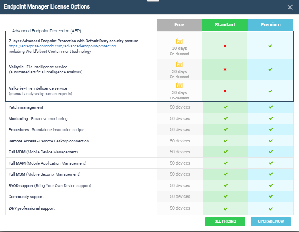The width and height of the screenshot is (299, 232).
Task: Click Standard checkmark for Monitoring
Action: 226,118
